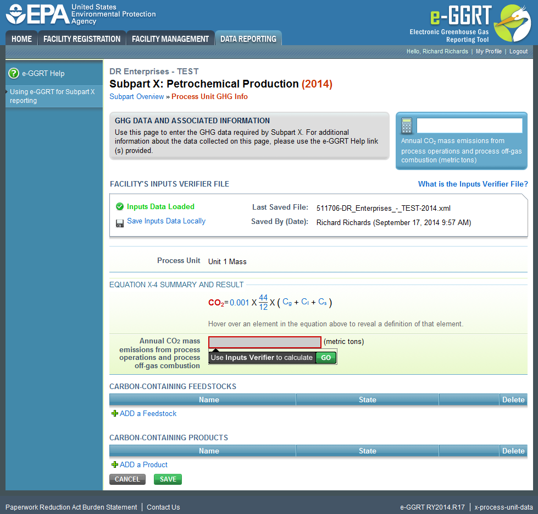Click Process Unit GHG Info breadcrumb
This screenshot has width=538, height=514.
coord(209,96)
